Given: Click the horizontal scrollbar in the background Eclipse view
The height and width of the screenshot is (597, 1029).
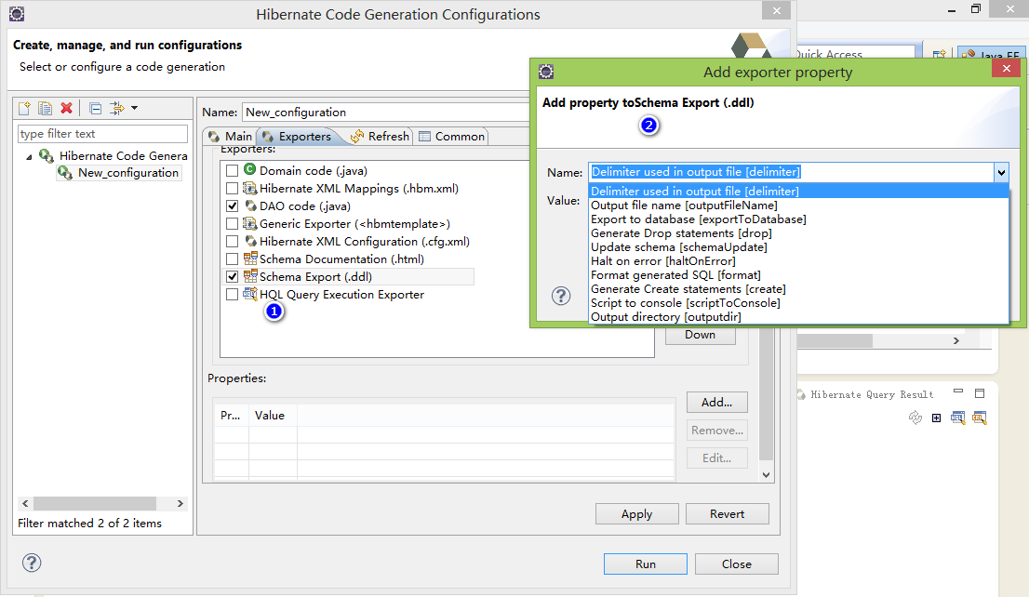Looking at the screenshot, I should (x=835, y=340).
